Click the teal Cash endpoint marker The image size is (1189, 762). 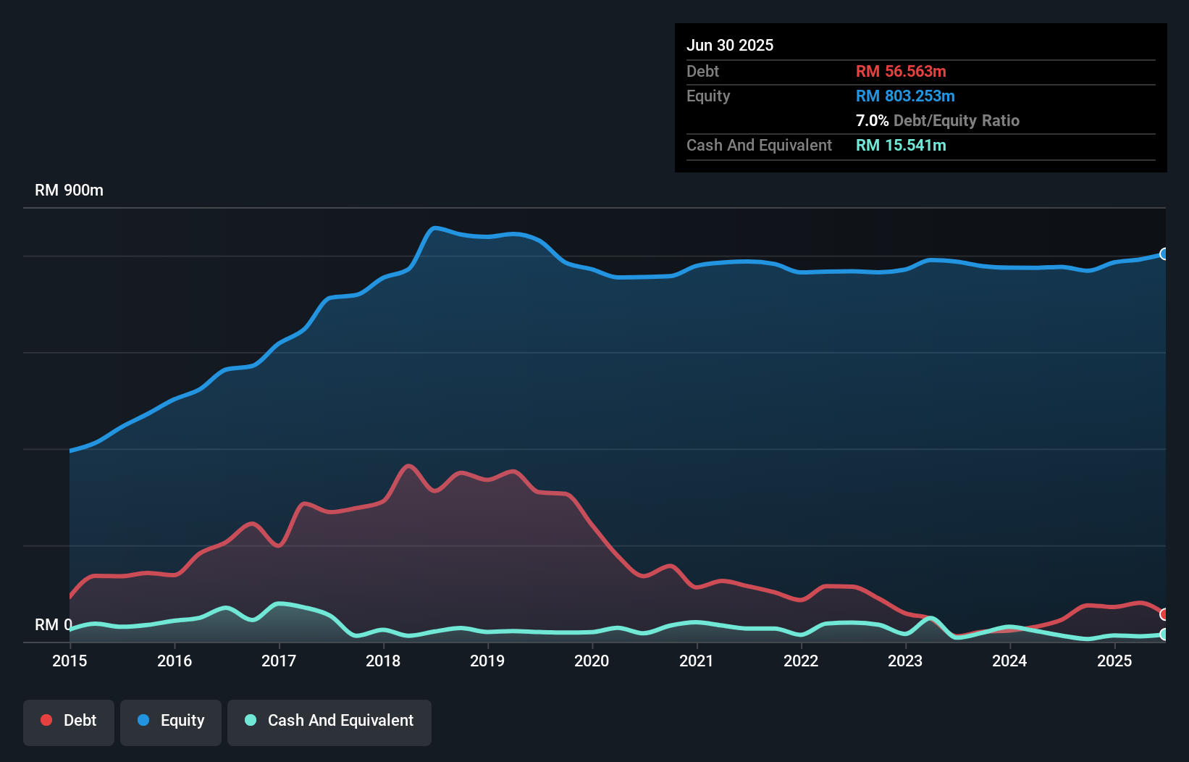1164,635
